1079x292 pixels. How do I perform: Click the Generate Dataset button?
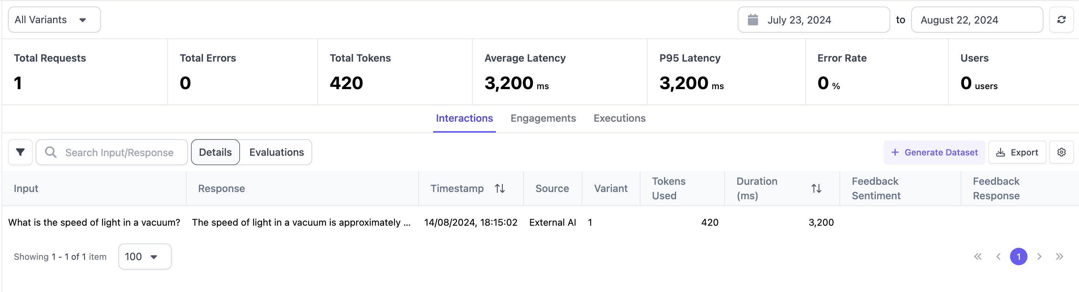pyautogui.click(x=934, y=152)
